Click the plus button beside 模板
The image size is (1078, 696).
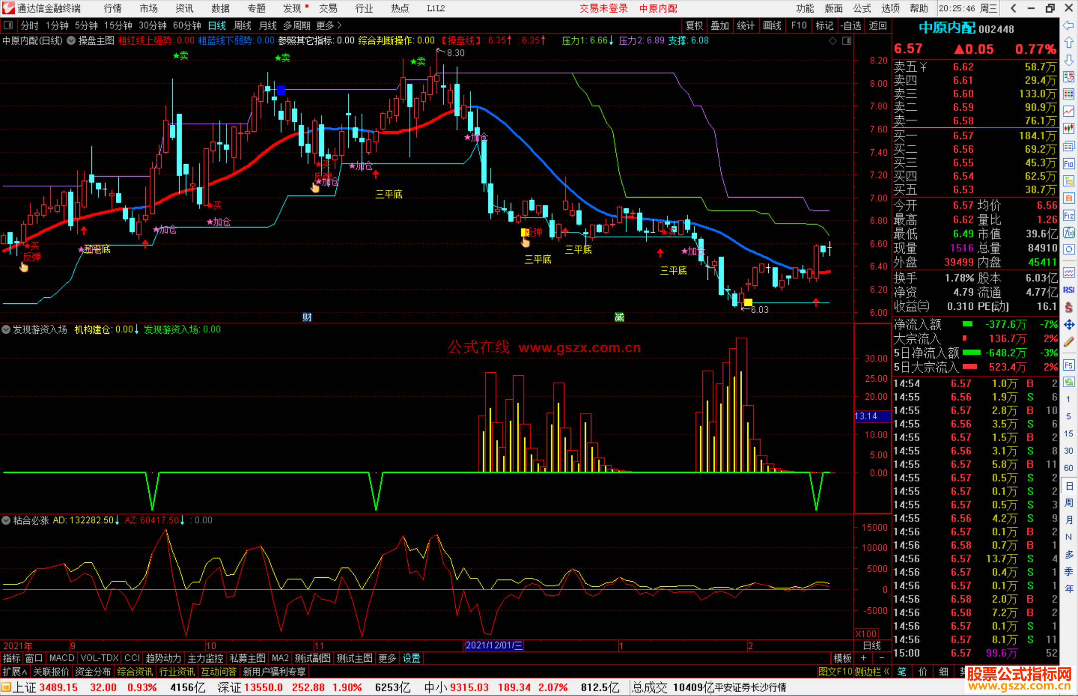tap(863, 658)
